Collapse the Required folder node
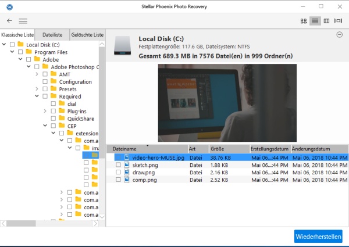Viewport: 349px width, 247px height. coord(37,96)
